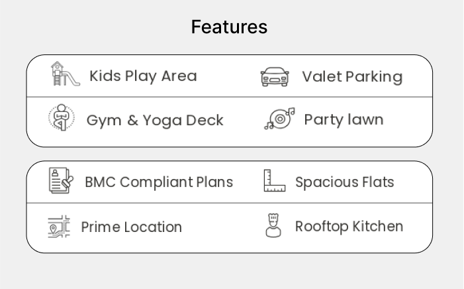
Task: Click the divider line under BMC Compliant Plans
Action: pos(229,203)
